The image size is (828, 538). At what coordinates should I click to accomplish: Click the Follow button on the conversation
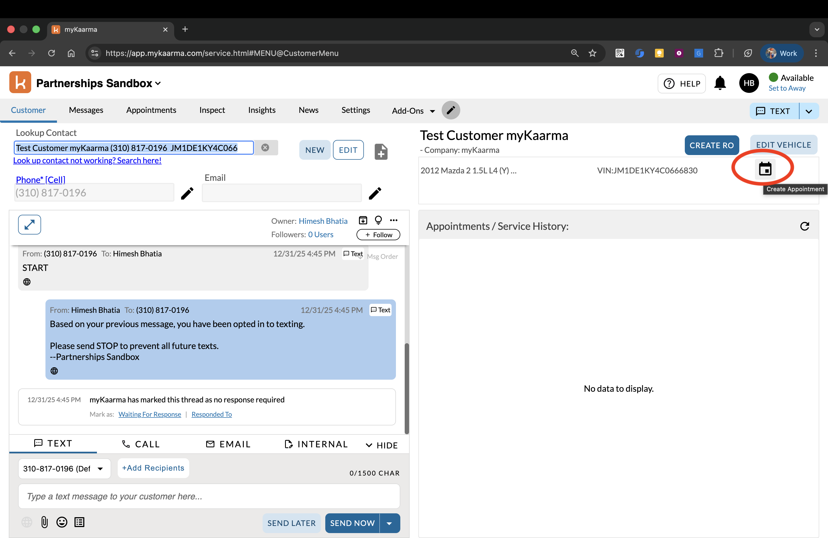378,234
